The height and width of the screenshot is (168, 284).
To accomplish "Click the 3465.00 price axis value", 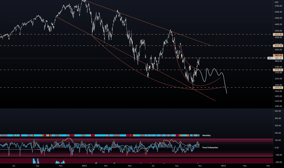I will 278,91.
